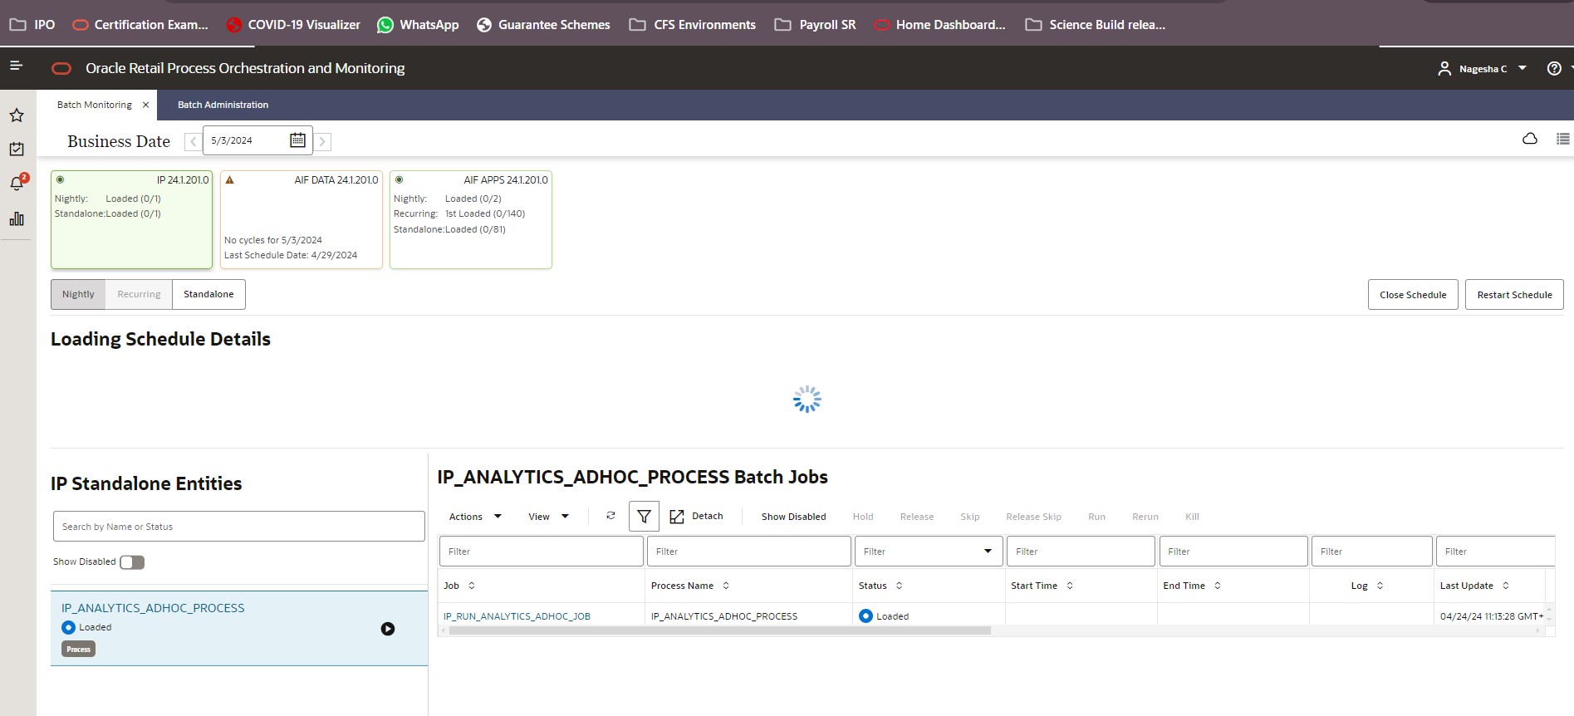Click the Restart Schedule button
This screenshot has height=716, width=1574.
point(1514,295)
